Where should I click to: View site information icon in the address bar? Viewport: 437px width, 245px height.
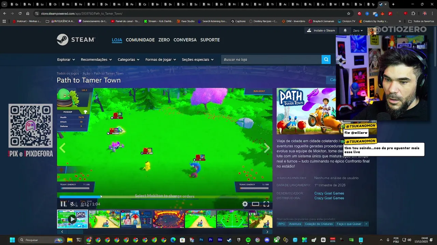(x=37, y=14)
